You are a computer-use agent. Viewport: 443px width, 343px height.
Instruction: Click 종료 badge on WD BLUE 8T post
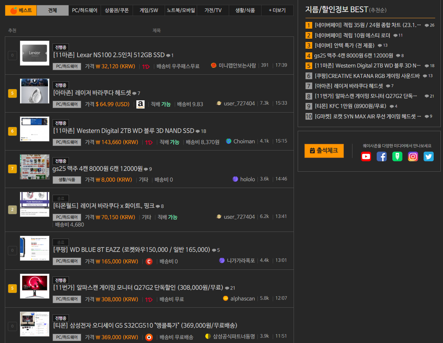[x=61, y=242]
